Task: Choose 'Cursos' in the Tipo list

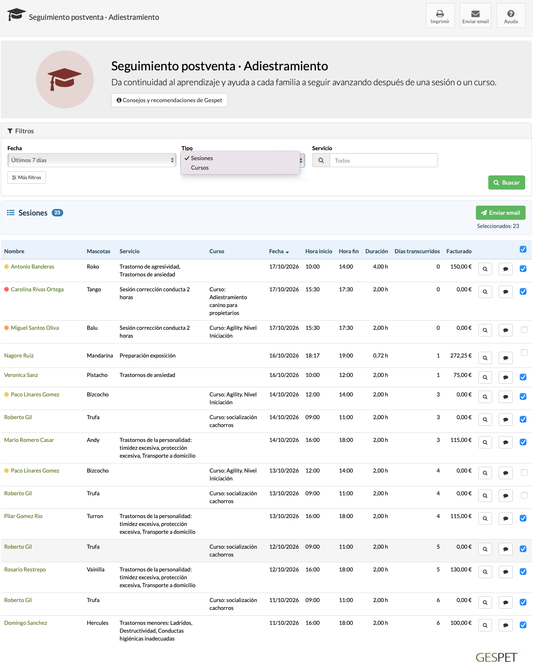Action: click(240, 168)
